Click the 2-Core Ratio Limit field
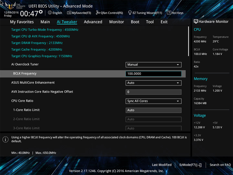The image size is (233, 175). [153, 119]
